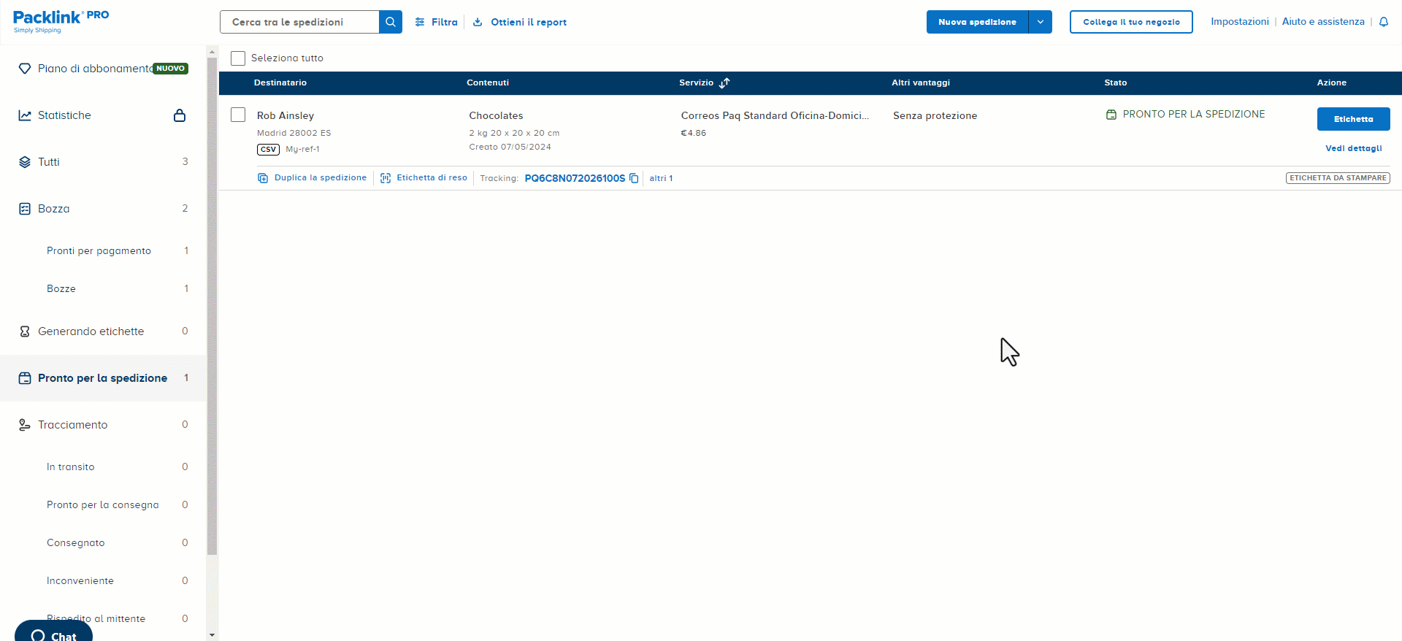Click the download report icon
The width and height of the screenshot is (1402, 641).
point(478,22)
